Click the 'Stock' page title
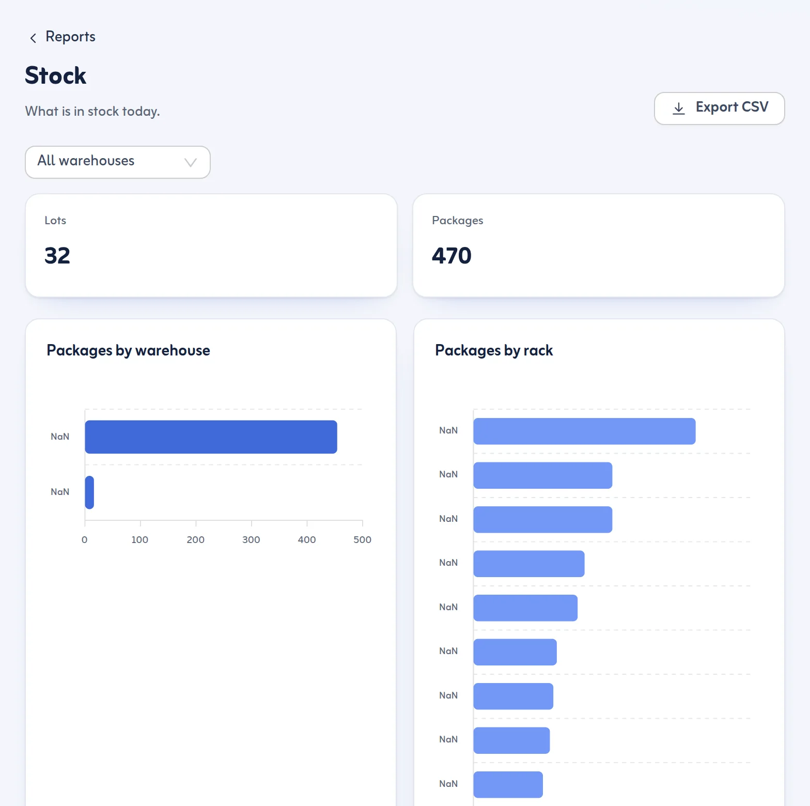The image size is (810, 806). [x=56, y=75]
